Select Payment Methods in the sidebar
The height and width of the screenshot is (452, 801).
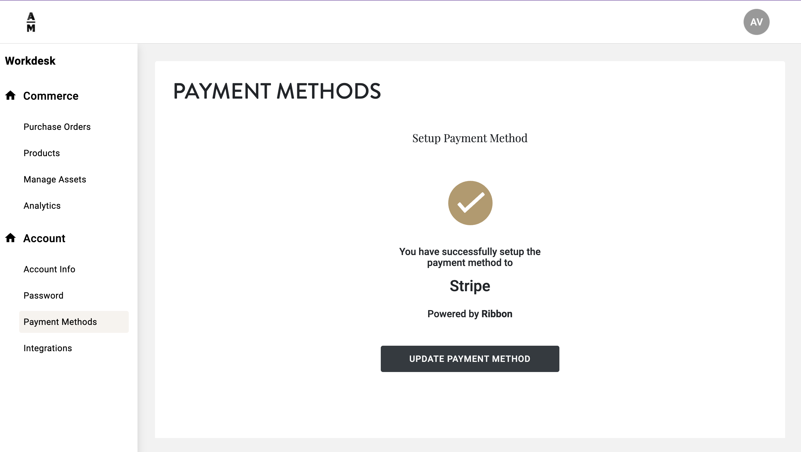tap(60, 322)
